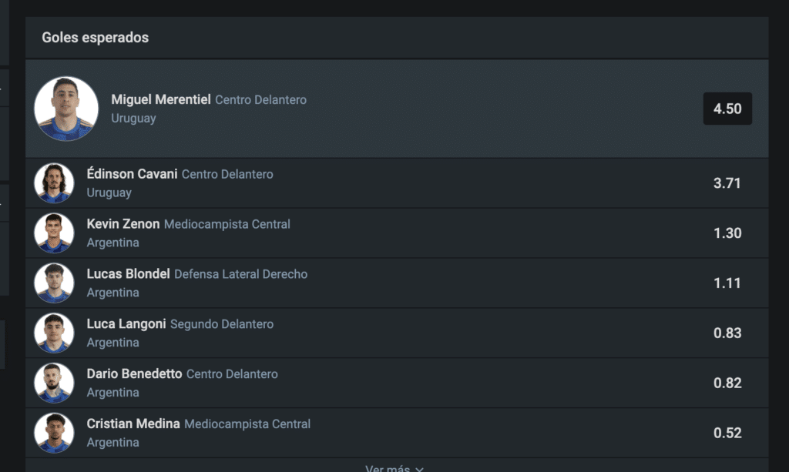Click Dario Benedetto's profile photo
This screenshot has height=472, width=789.
53,383
